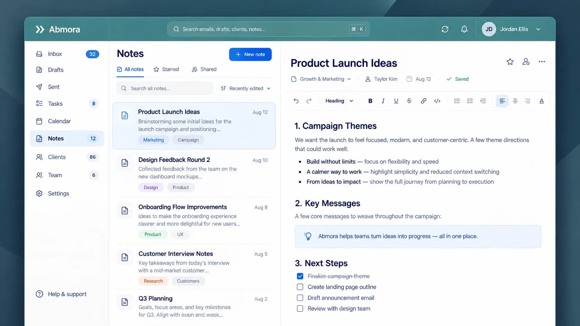Switch to the All notes tab
Viewport: 580px width, 326px height.
tap(130, 69)
